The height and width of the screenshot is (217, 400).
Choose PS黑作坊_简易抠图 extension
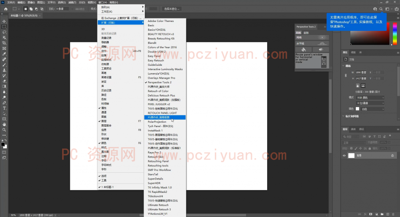coord(165,117)
